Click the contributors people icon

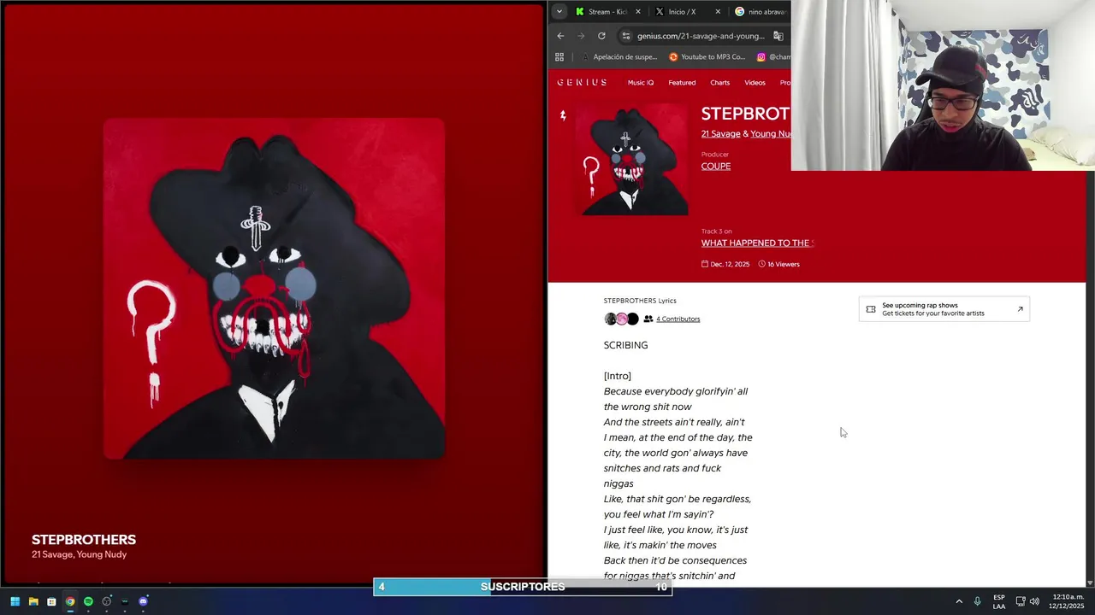tap(648, 319)
